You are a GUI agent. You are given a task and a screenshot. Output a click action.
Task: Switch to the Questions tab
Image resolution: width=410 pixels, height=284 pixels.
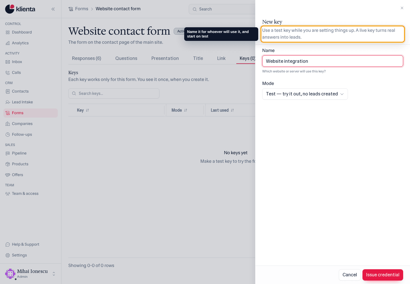[126, 58]
